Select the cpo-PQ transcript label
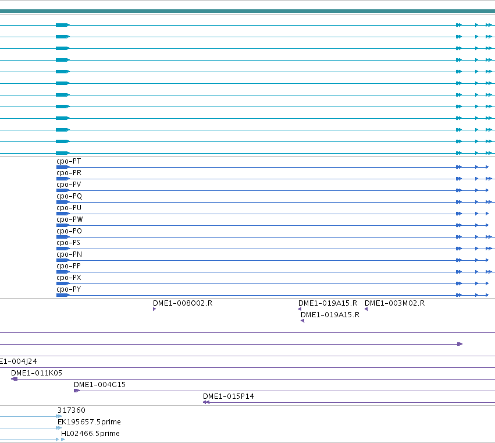 tap(69, 196)
